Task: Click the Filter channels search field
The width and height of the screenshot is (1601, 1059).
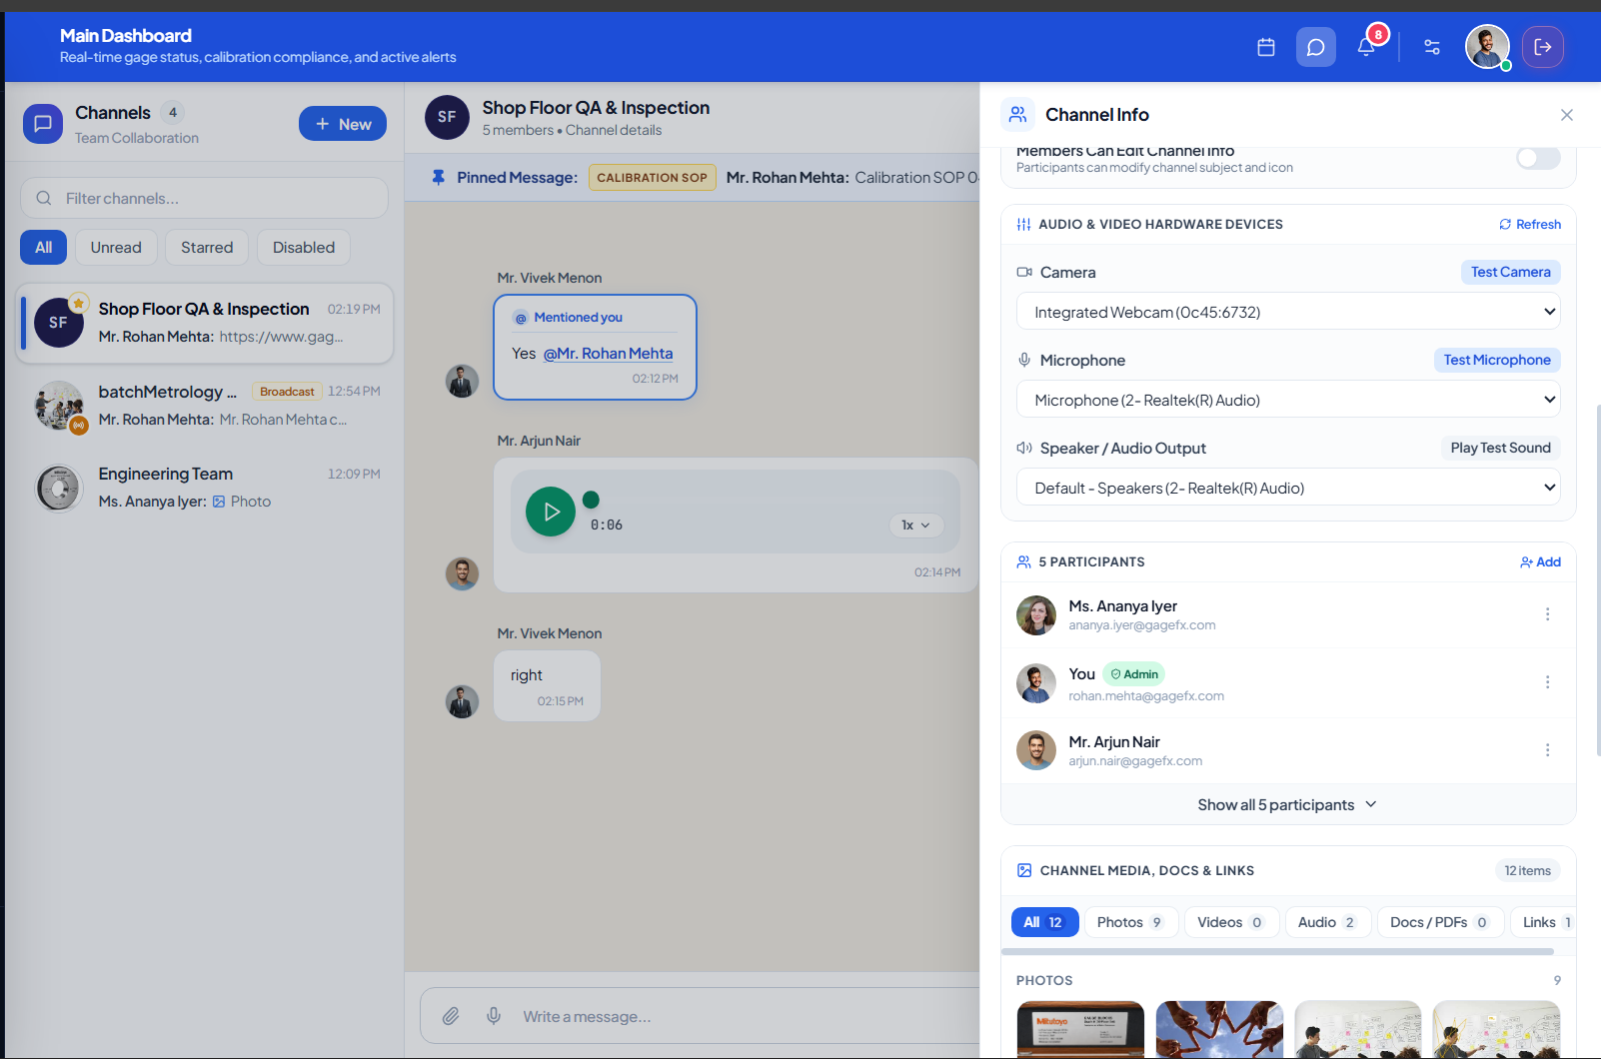Action: click(x=204, y=198)
